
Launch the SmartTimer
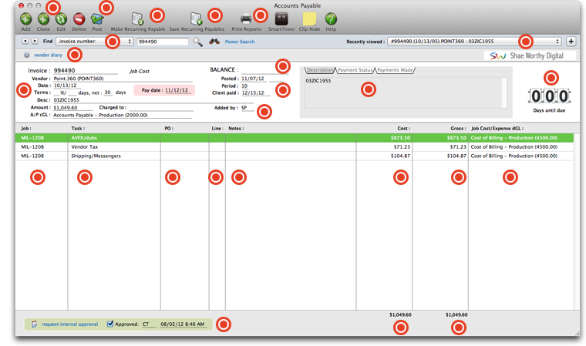pos(281,18)
